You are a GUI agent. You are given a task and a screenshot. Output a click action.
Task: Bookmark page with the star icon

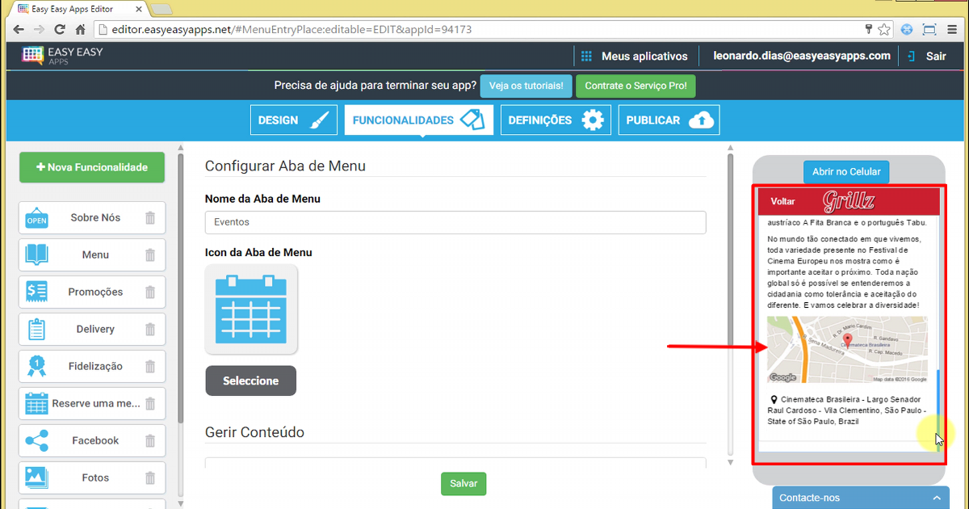point(885,30)
